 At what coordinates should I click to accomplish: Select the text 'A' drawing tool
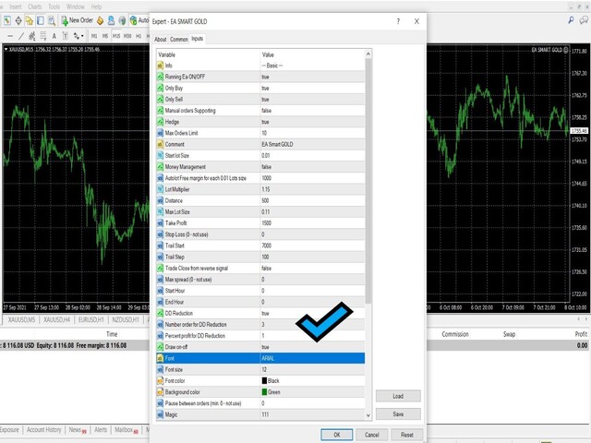54,36
